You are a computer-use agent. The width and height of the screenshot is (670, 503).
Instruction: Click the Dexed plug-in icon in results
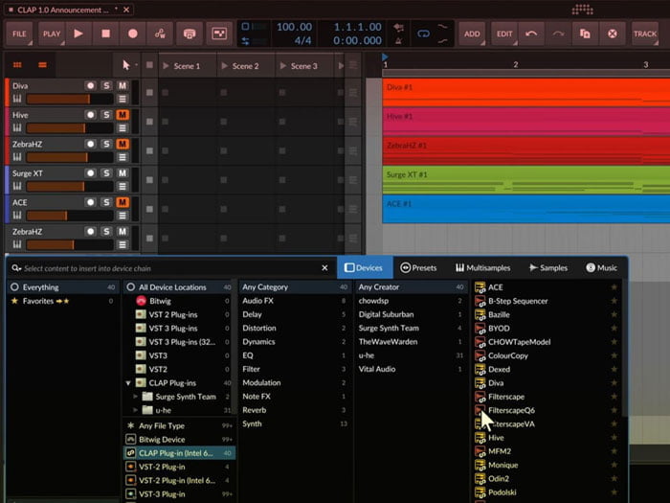pos(480,369)
